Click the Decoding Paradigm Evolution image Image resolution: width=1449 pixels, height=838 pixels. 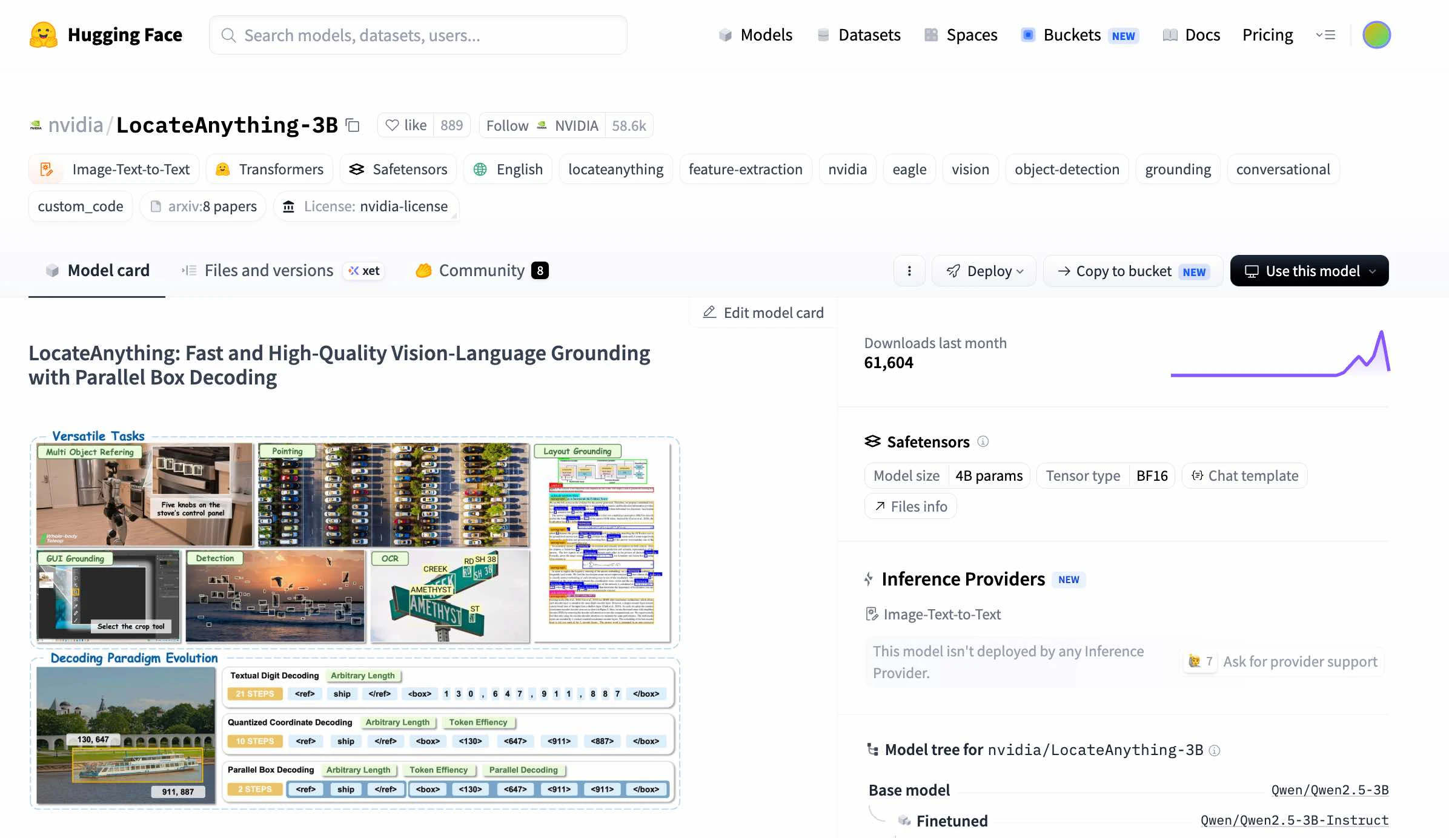pyautogui.click(x=354, y=730)
